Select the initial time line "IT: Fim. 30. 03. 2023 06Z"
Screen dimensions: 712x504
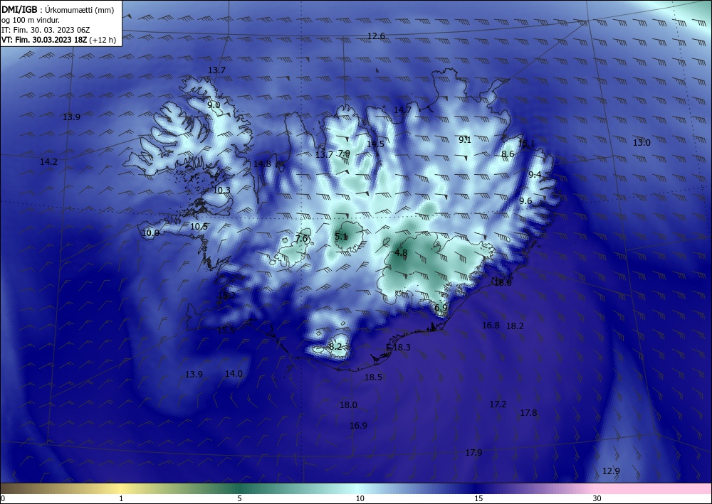(46, 30)
